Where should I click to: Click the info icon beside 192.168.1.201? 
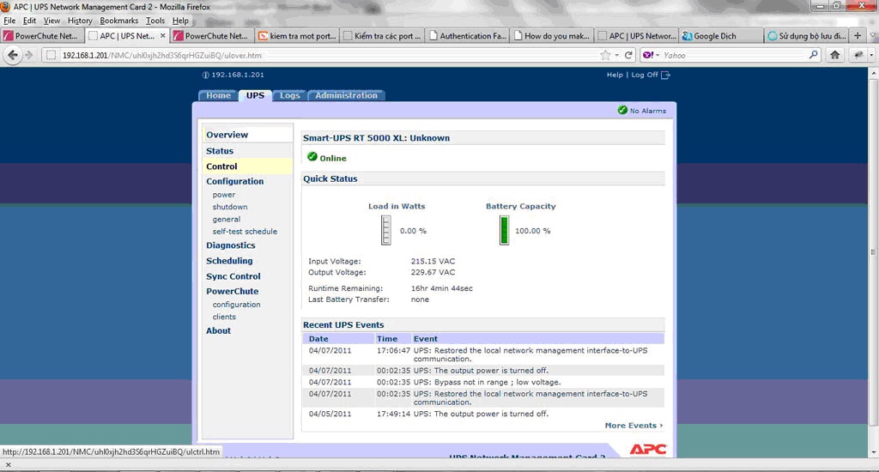tap(205, 75)
